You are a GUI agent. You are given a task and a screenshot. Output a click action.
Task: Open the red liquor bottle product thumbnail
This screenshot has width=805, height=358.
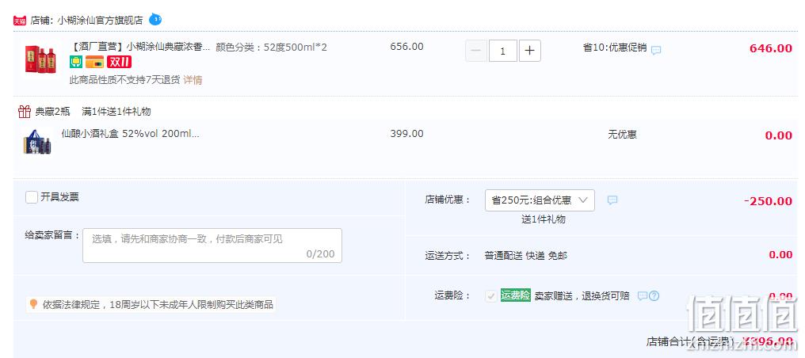(40, 59)
